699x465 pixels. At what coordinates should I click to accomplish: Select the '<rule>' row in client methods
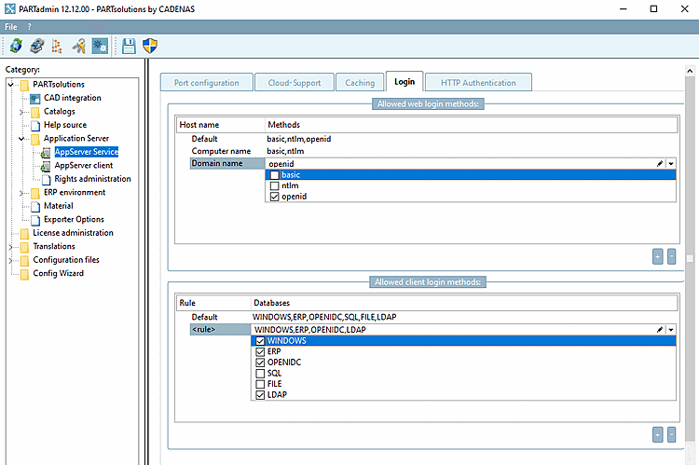[x=220, y=330]
